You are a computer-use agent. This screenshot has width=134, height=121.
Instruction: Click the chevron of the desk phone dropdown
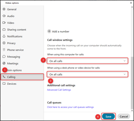pyautogui.click(x=125, y=74)
